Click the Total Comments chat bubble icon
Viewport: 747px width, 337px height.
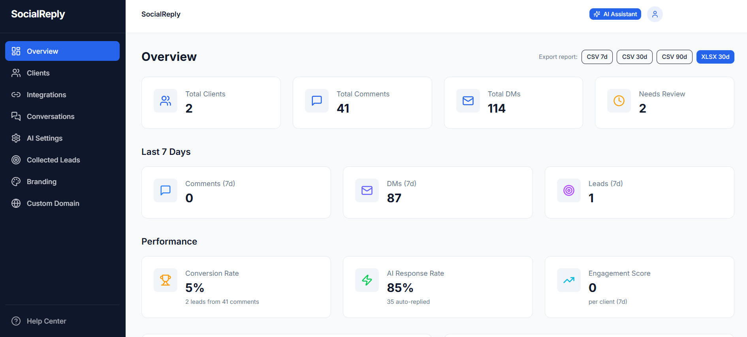[317, 101]
